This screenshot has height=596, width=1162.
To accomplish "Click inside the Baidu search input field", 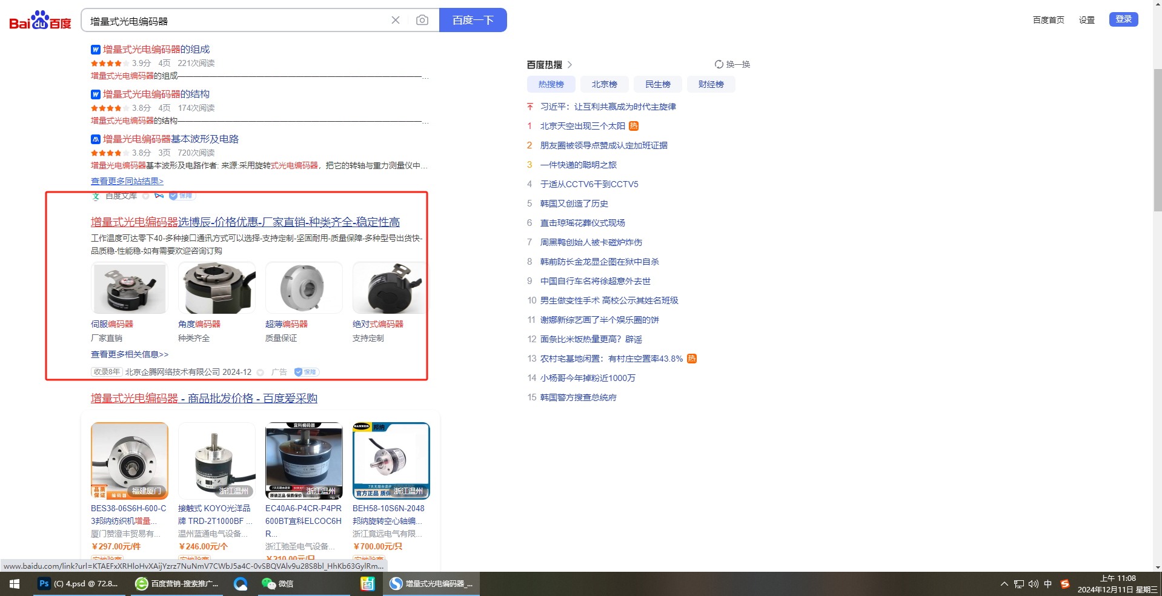I will point(236,21).
